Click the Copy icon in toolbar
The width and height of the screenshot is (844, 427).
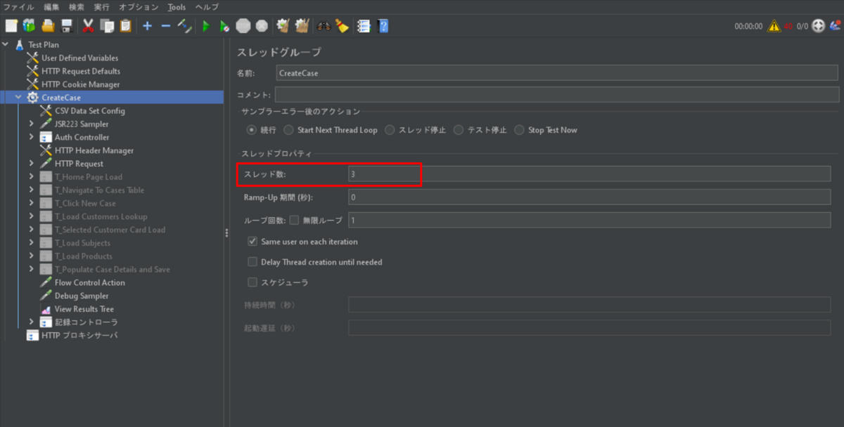coord(107,26)
